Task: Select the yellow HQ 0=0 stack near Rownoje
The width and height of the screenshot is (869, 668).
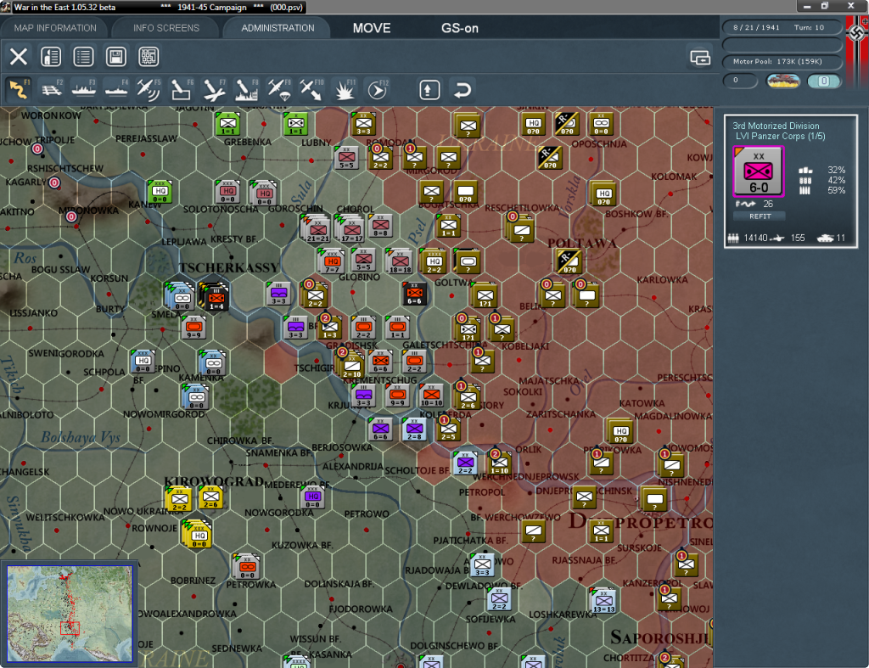Action: coord(197,535)
